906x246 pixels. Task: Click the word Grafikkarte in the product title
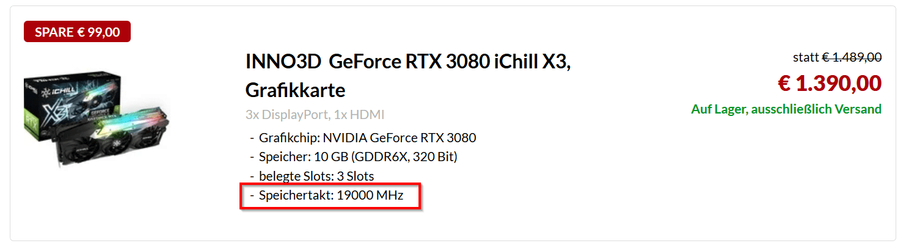(295, 90)
